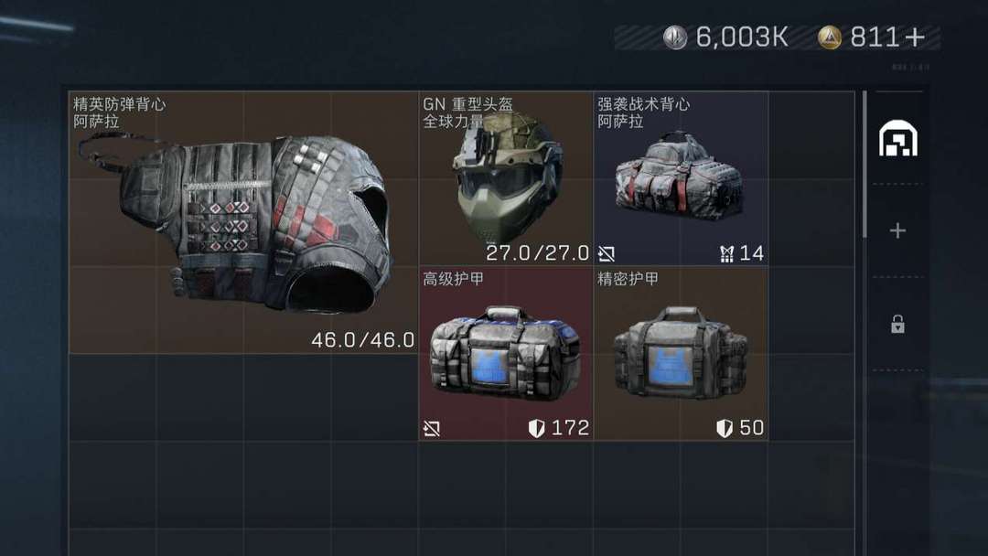The image size is (988, 556).
Task: Click the shield icon beside 172
Action: 536,429
